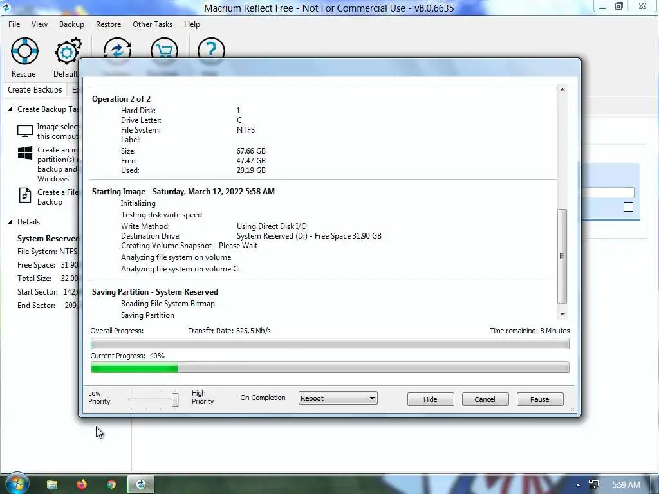Screen dimensions: 659x494
Task: Click the Overall Progress bar
Action: coord(330,343)
